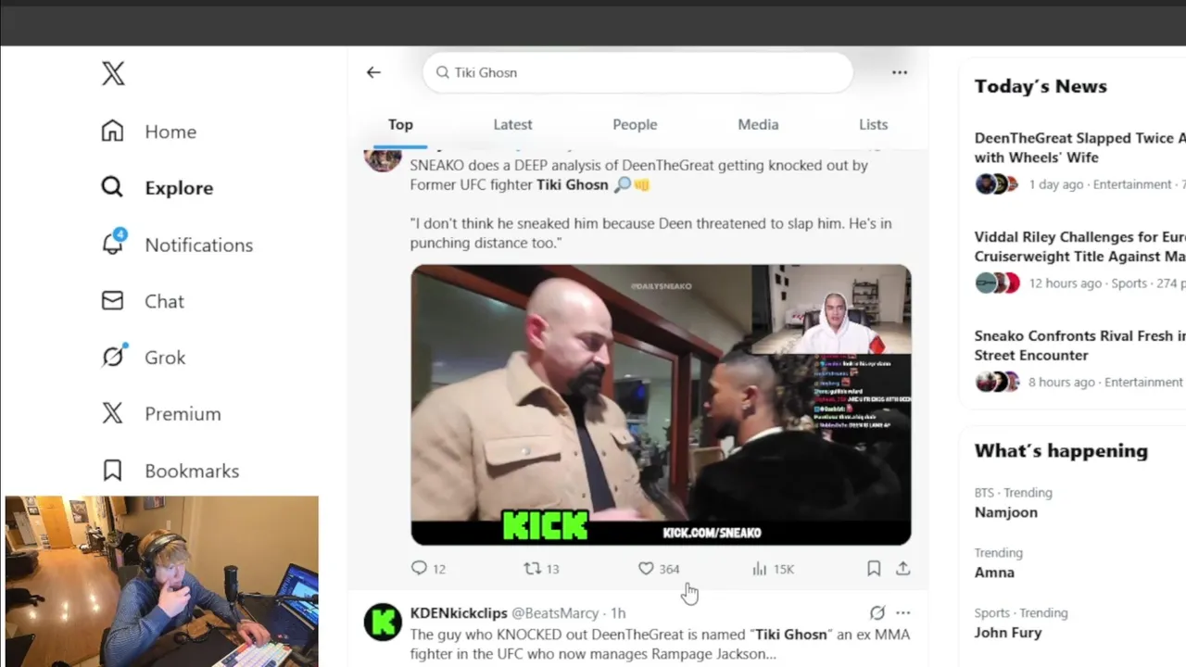Image resolution: width=1186 pixels, height=667 pixels.
Task: Open the SNEAKO DEEP analysis post text
Action: (x=651, y=204)
